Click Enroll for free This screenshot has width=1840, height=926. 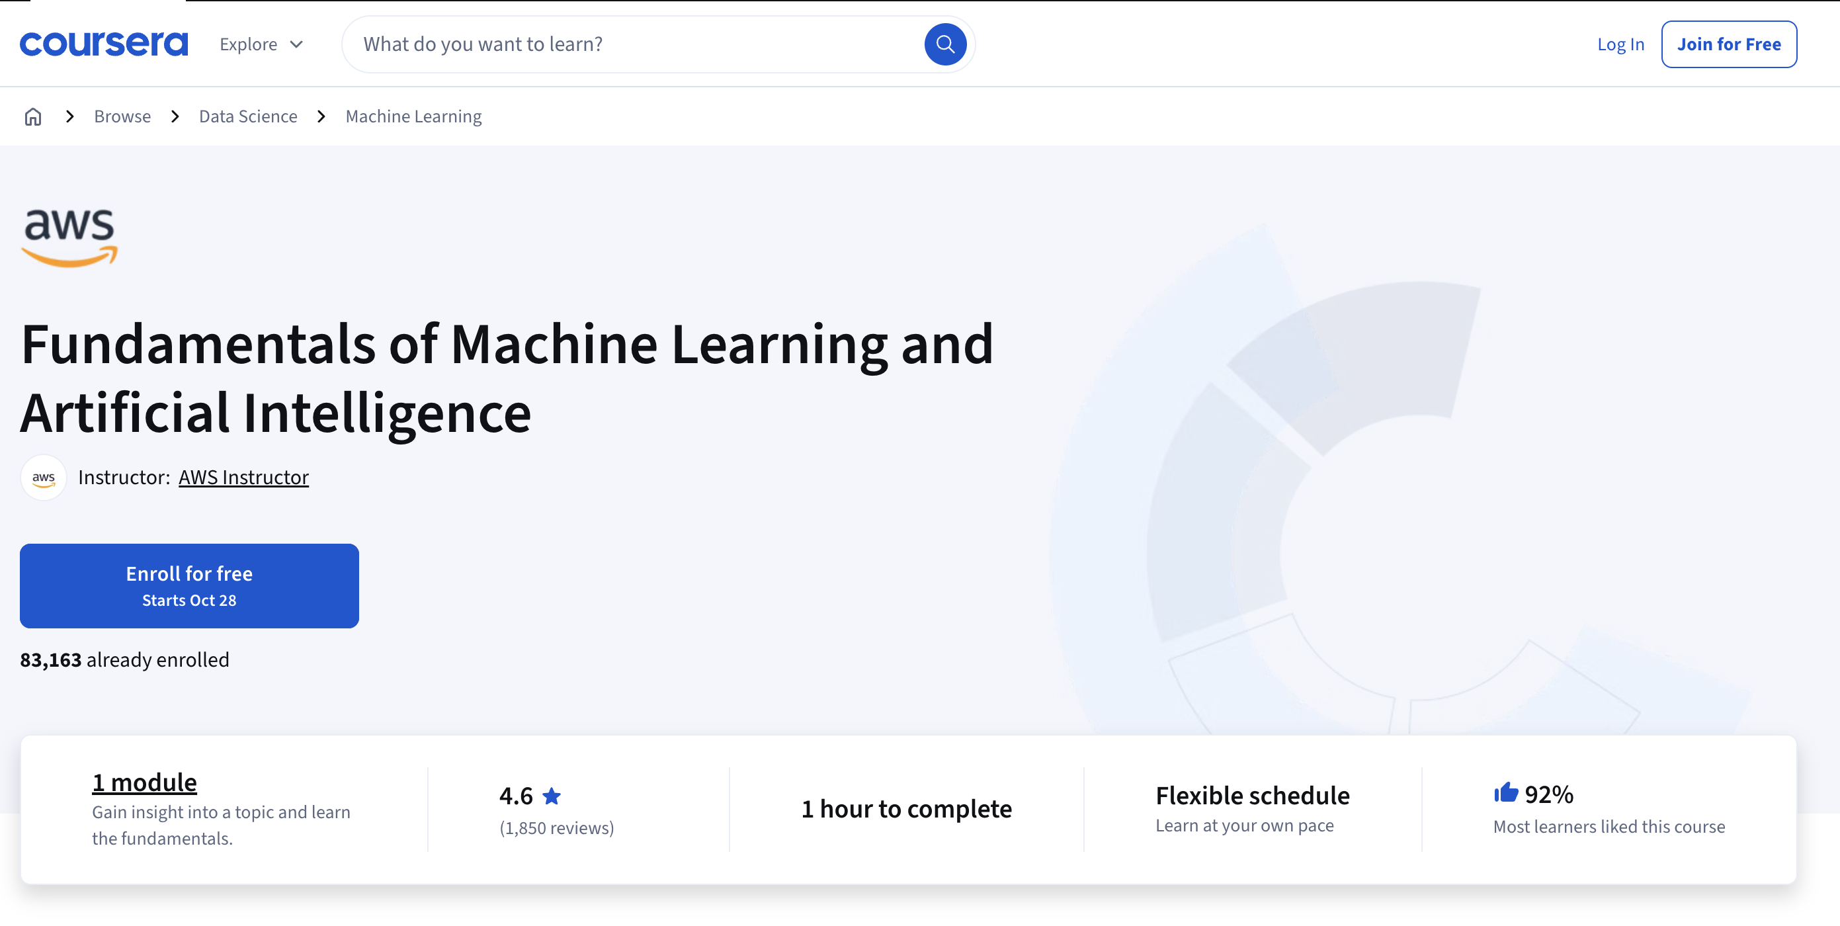(x=188, y=585)
